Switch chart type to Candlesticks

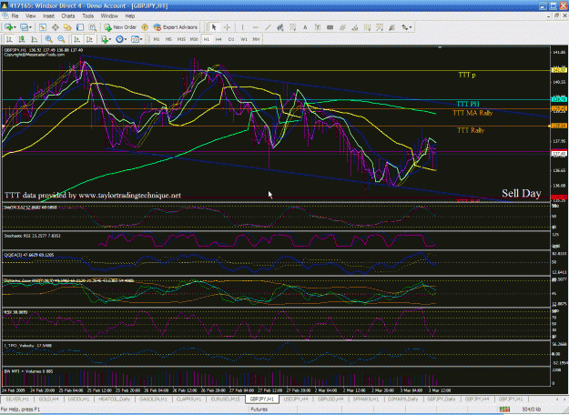tap(22, 39)
